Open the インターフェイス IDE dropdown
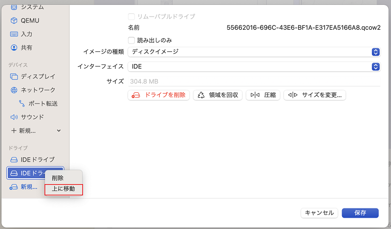This screenshot has width=391, height=229. [x=254, y=66]
